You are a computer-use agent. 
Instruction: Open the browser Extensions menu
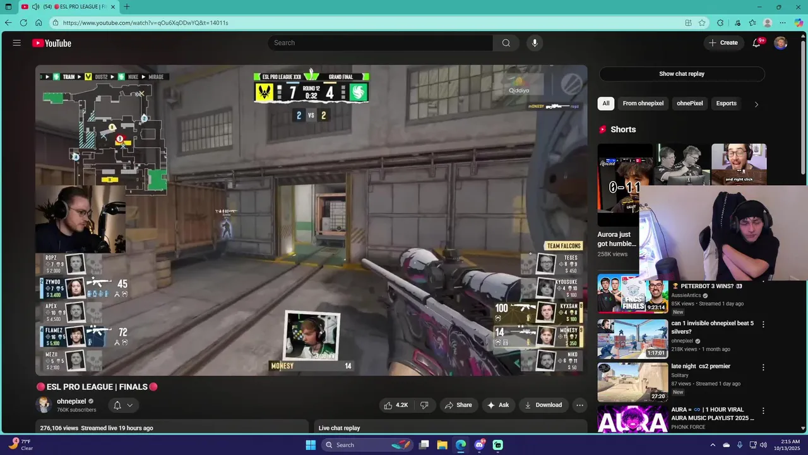click(x=720, y=23)
